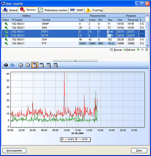Click the services list scroll up arrow

(147, 15)
